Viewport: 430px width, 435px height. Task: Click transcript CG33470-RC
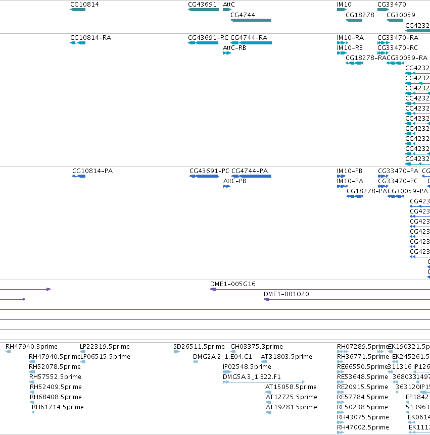click(383, 53)
